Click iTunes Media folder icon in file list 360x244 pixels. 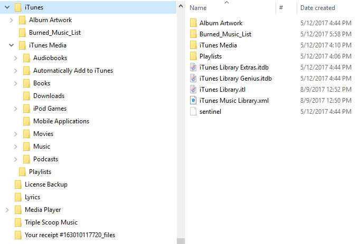tap(193, 45)
